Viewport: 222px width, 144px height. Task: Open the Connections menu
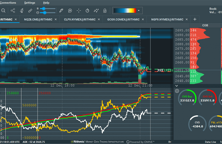8,3
